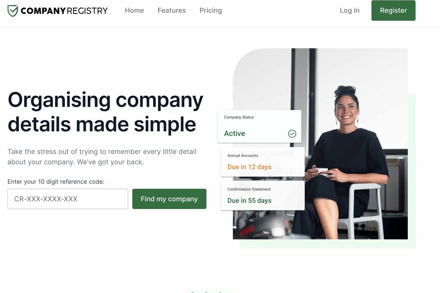Open the Home nav link
Image resolution: width=440 pixels, height=293 pixels.
[x=134, y=10]
